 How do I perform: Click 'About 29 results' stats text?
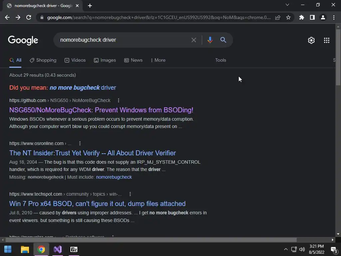point(42,75)
